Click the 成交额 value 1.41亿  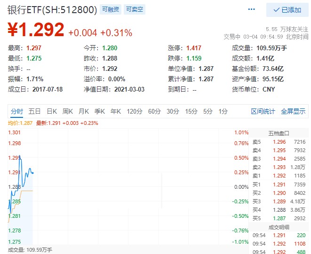click(x=265, y=58)
